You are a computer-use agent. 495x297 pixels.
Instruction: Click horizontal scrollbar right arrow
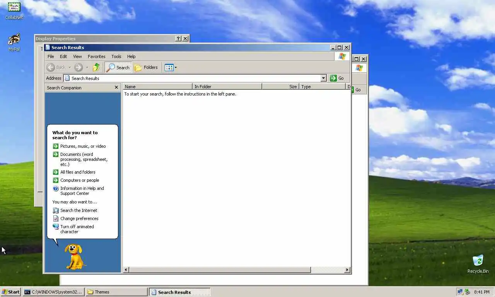[x=347, y=270]
